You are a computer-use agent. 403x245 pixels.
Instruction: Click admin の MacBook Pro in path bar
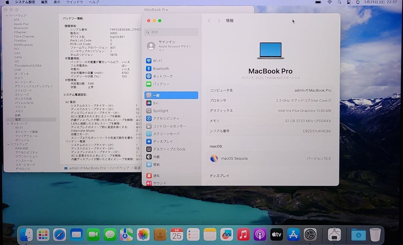pyautogui.click(x=87, y=168)
